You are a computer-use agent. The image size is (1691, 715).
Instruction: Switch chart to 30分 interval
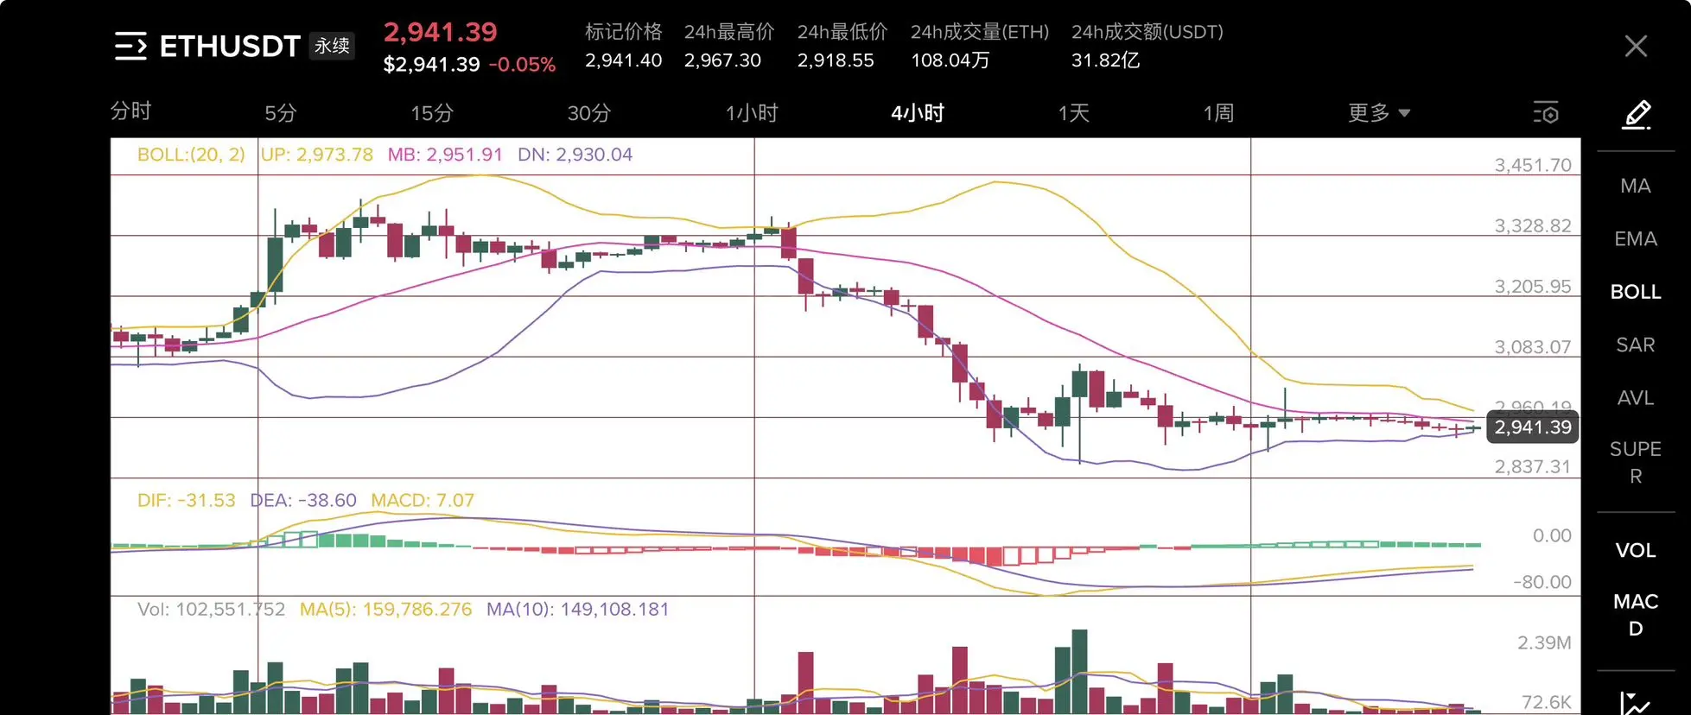[x=589, y=113]
